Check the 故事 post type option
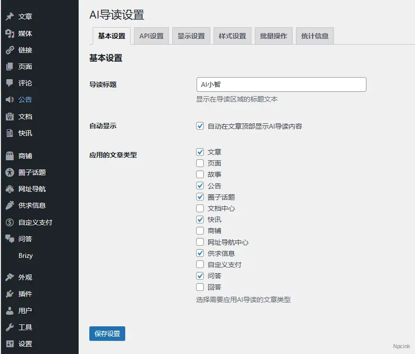The width and height of the screenshot is (415, 354). pos(199,174)
